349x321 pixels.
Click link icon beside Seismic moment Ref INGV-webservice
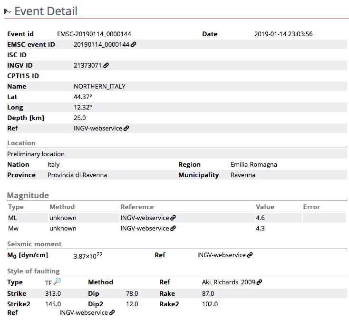(x=250, y=255)
